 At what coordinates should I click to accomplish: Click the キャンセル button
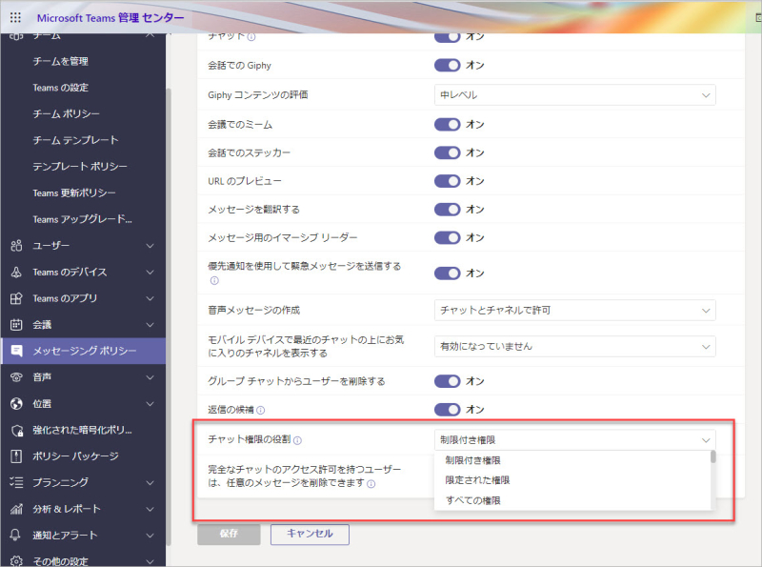click(x=310, y=534)
